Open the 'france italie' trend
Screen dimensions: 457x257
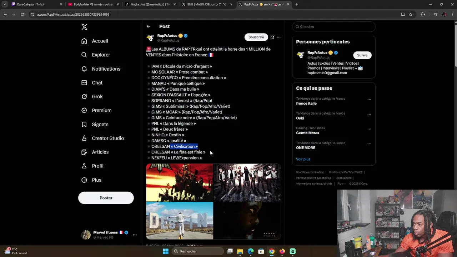pos(306,104)
